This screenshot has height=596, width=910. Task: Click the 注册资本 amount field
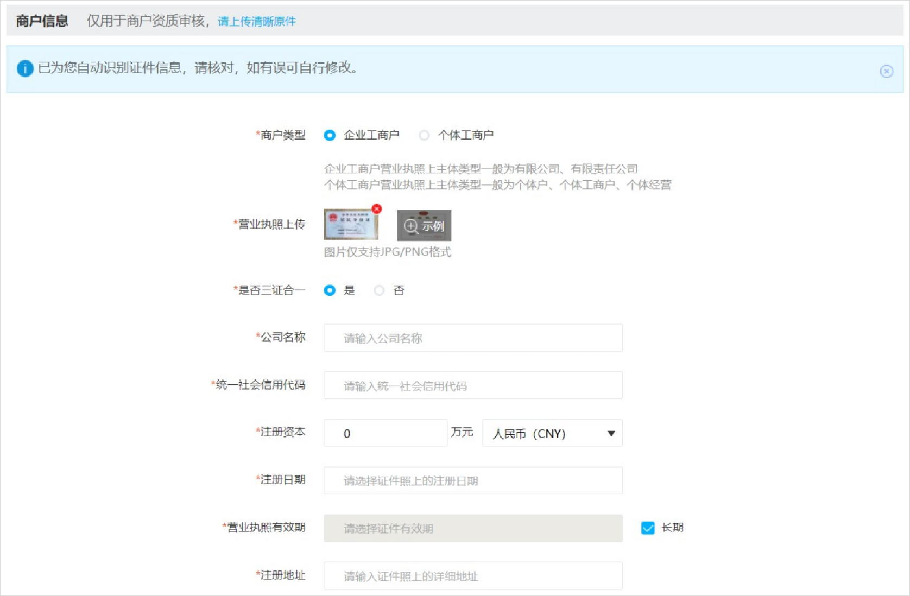tap(385, 433)
